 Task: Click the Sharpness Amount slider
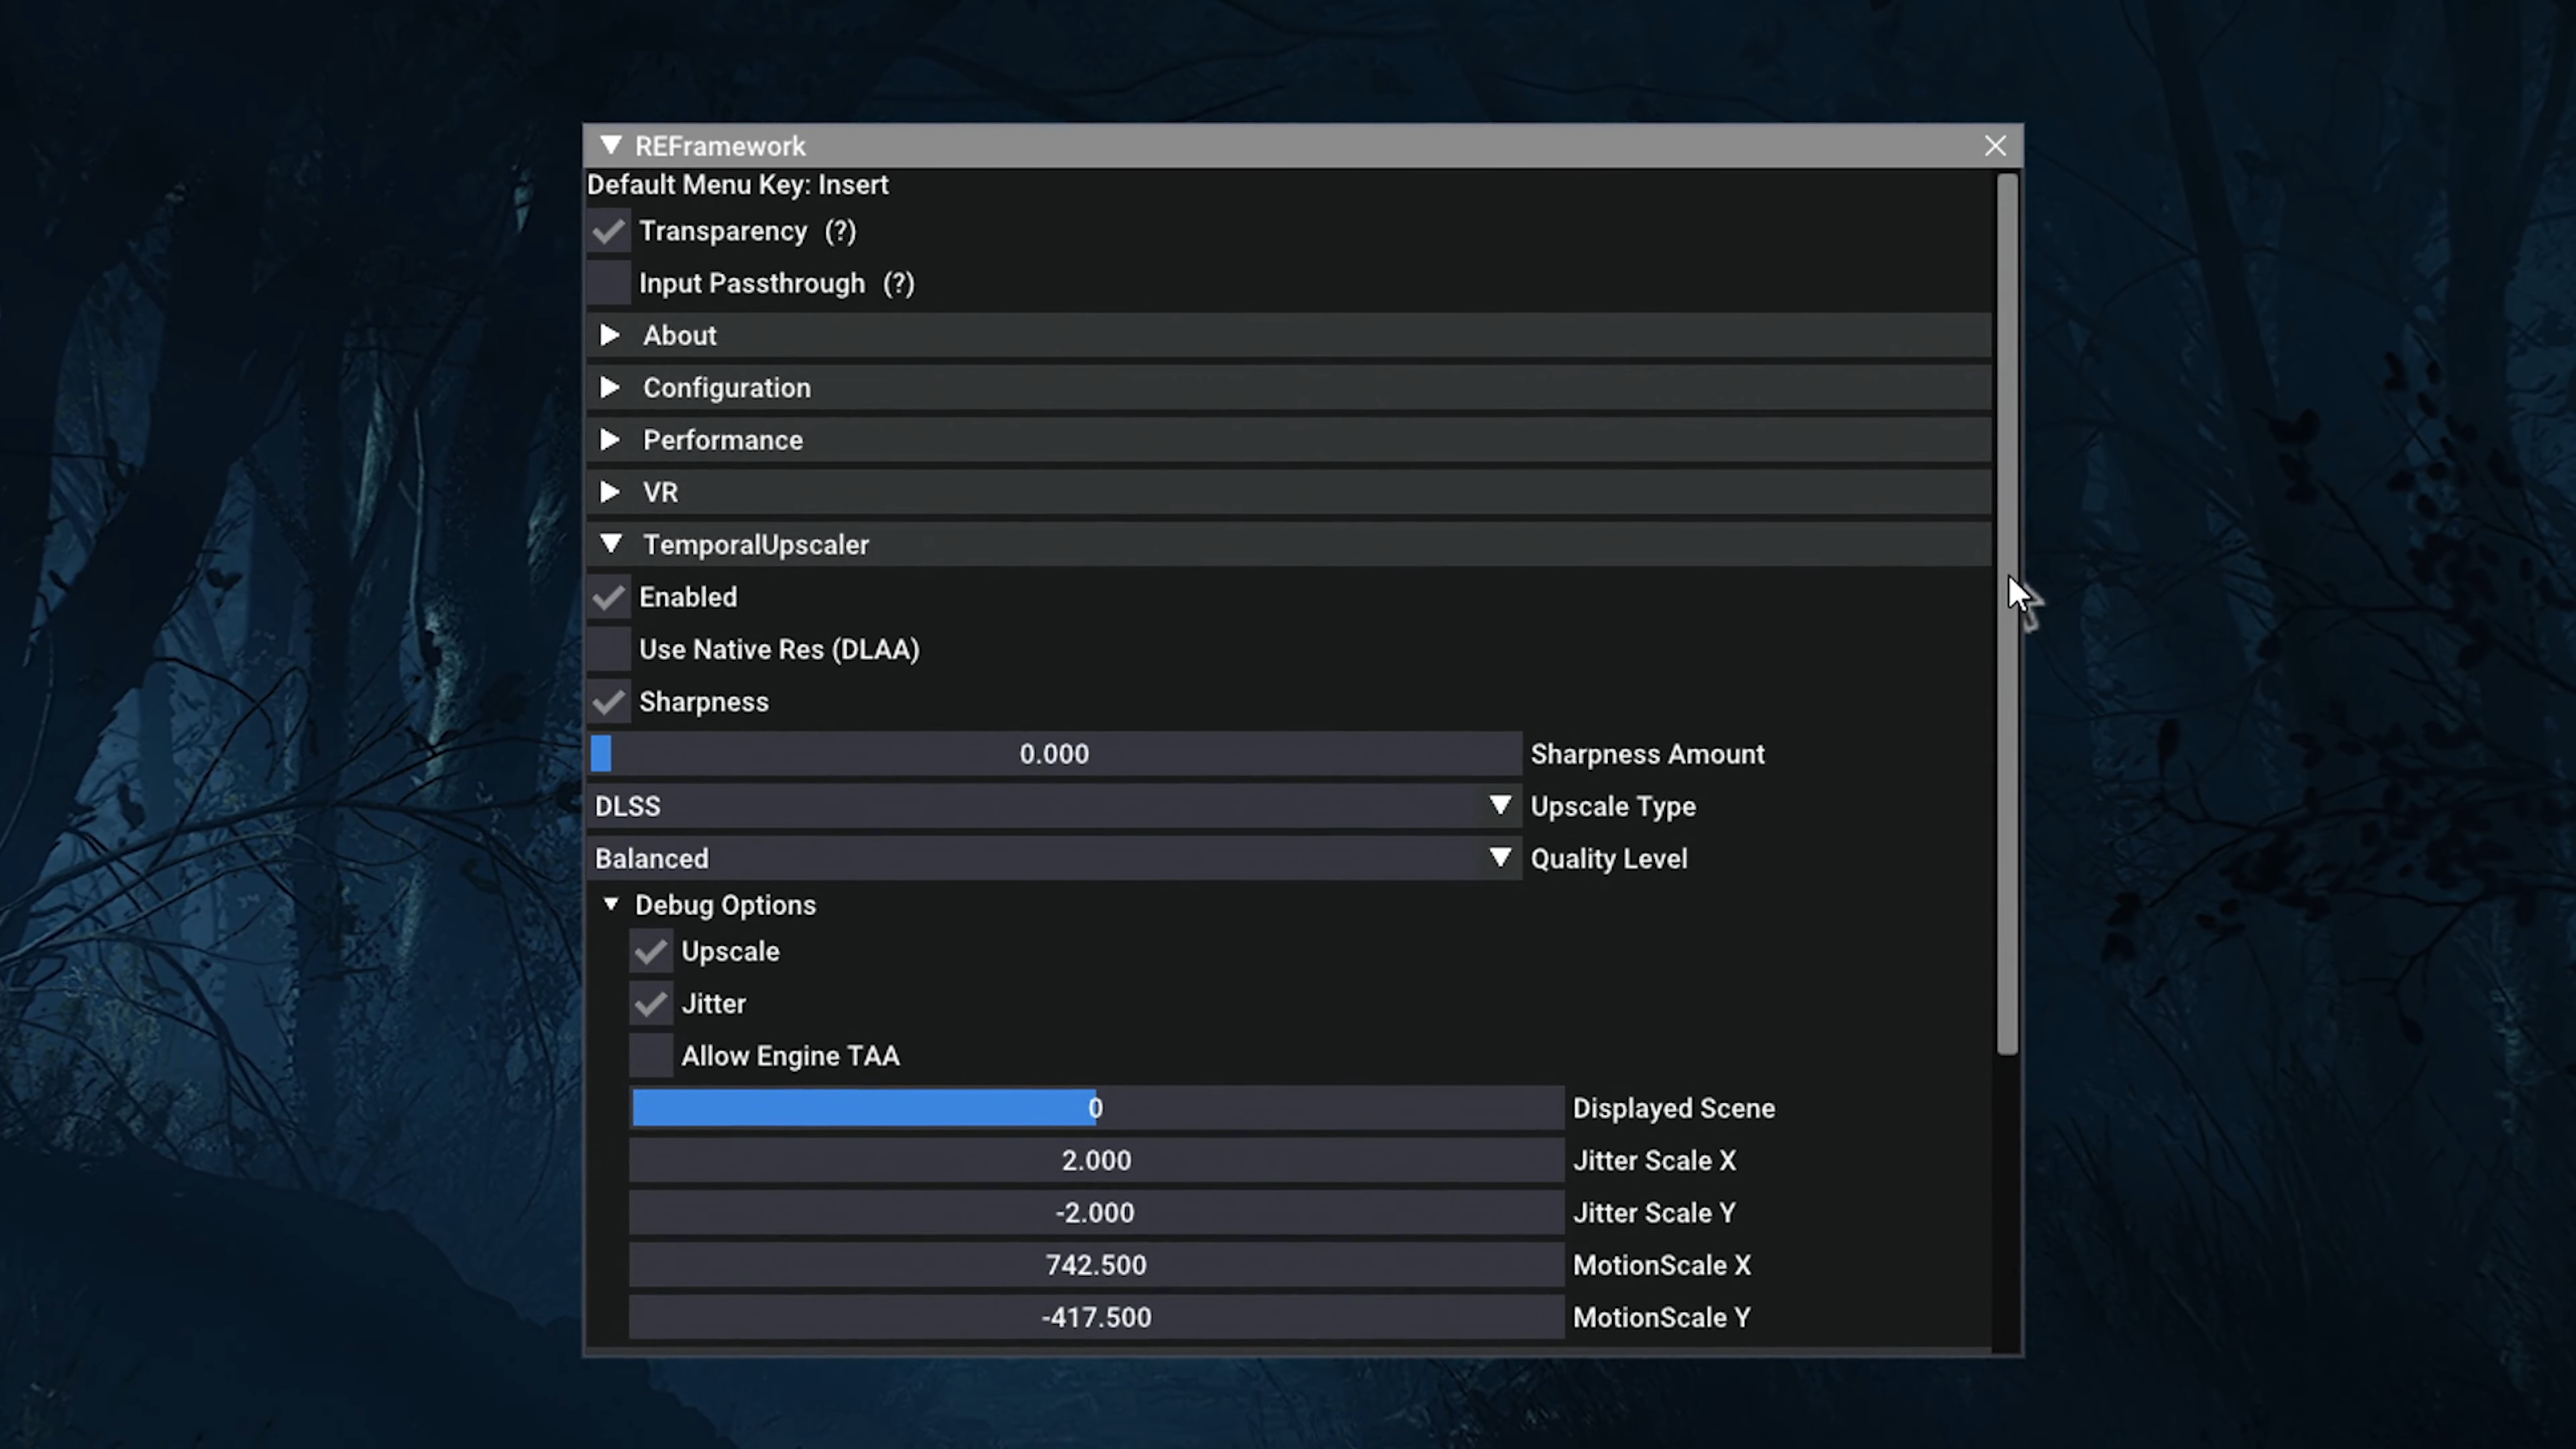pyautogui.click(x=1055, y=754)
